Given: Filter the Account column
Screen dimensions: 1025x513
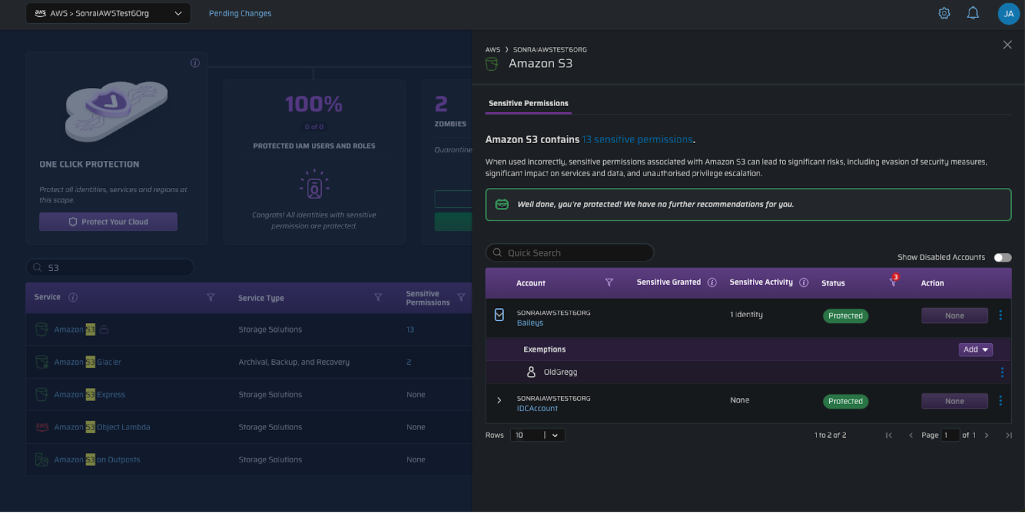Looking at the screenshot, I should (609, 282).
